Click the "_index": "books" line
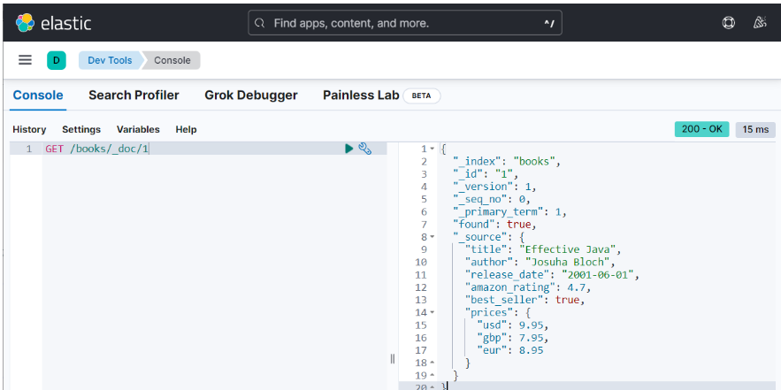The width and height of the screenshot is (781, 390). point(507,161)
